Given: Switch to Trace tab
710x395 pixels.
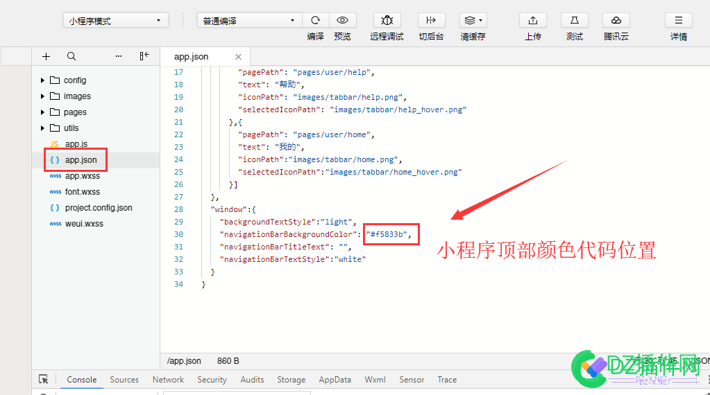Looking at the screenshot, I should (x=447, y=380).
